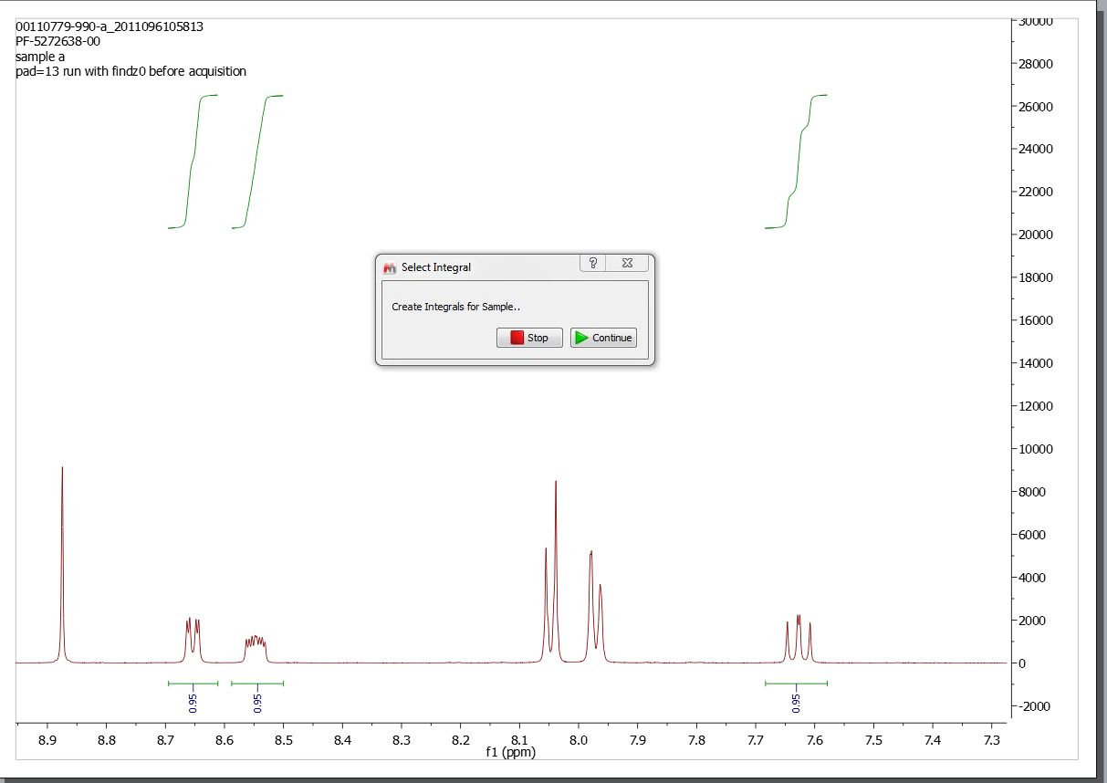This screenshot has width=1107, height=783.
Task: Open help with the question mark button
Action: point(593,263)
